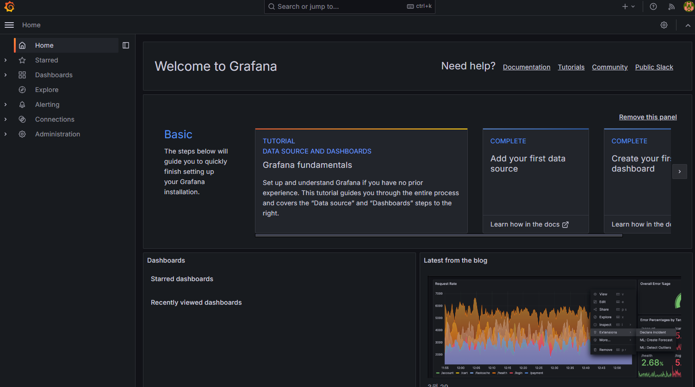Open the Community link
Viewport: 695px width, 387px height.
(610, 67)
